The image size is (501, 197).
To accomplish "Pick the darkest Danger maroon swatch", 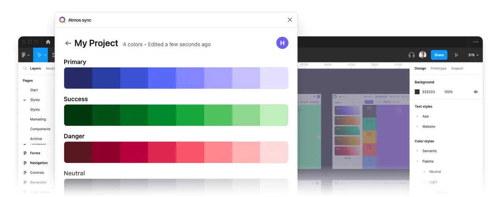I will pyautogui.click(x=78, y=152).
